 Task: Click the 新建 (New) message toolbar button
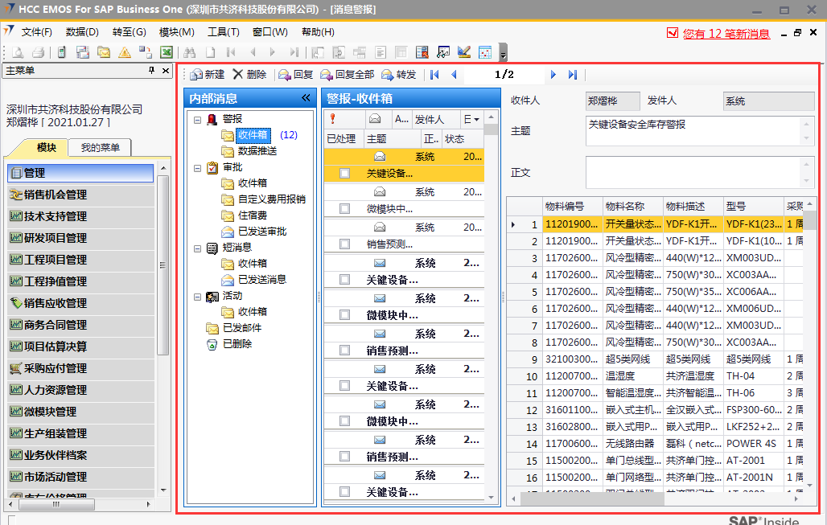coord(207,75)
